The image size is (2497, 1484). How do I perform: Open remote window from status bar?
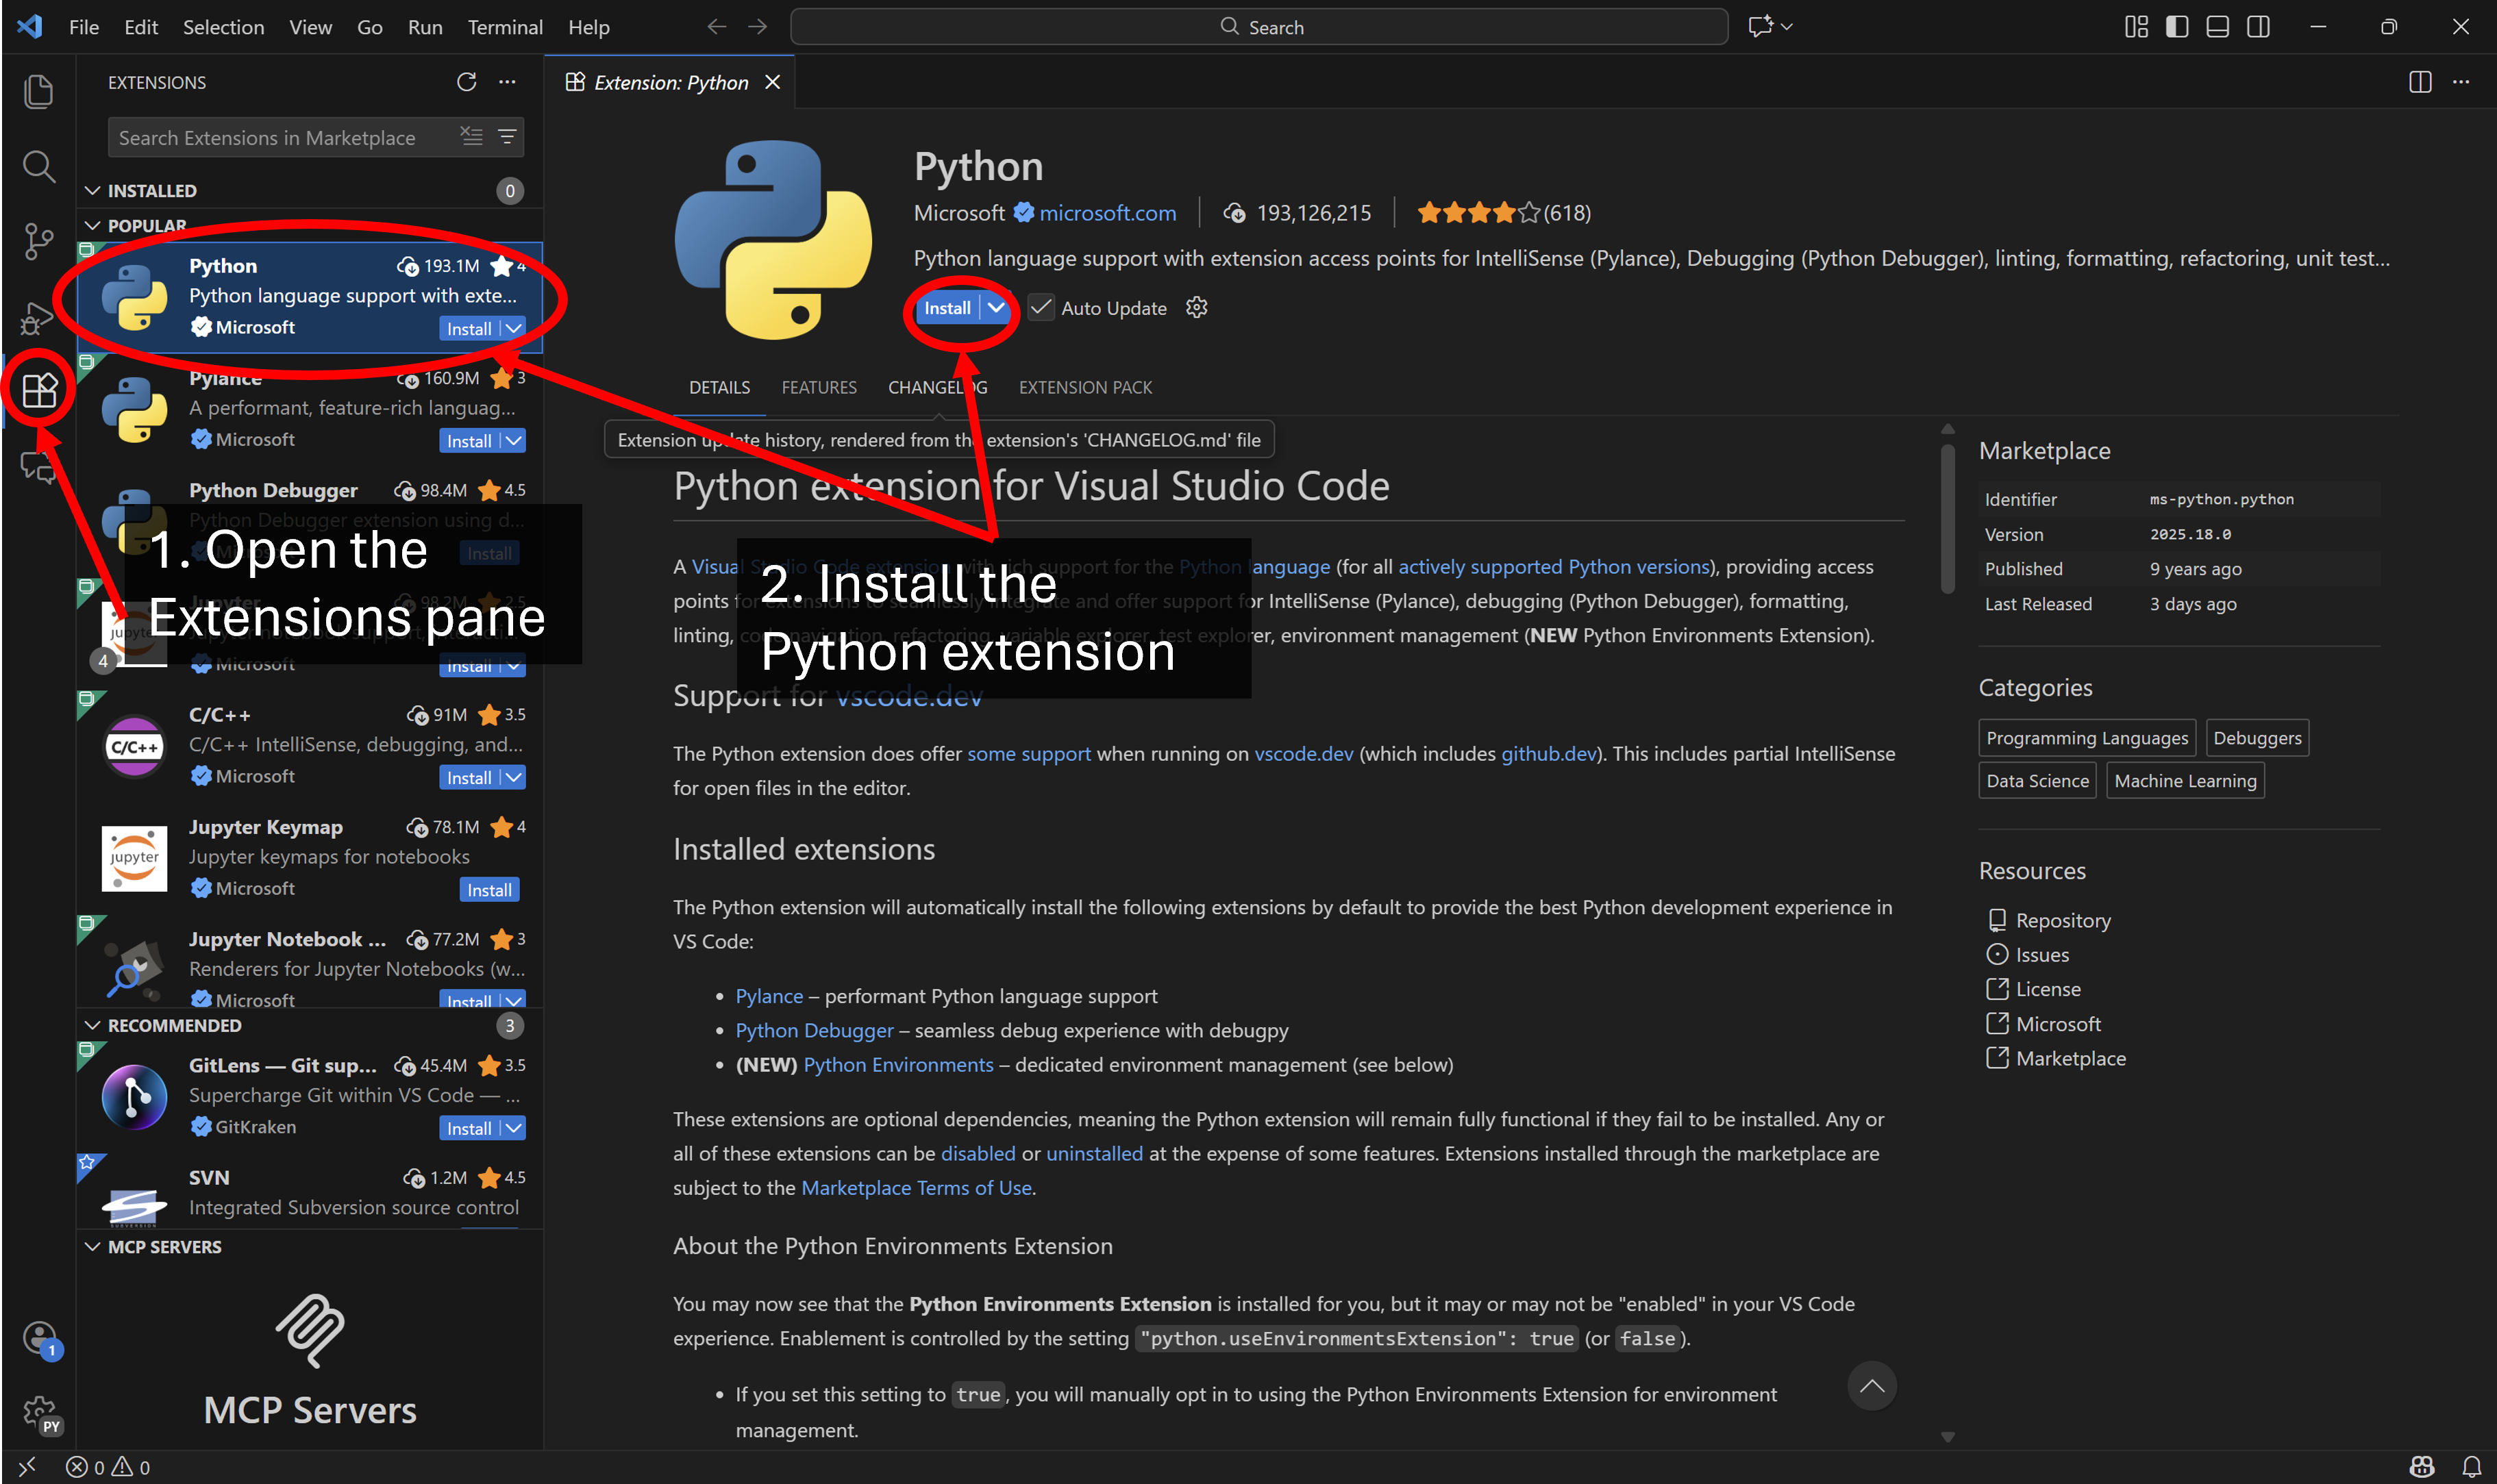[28, 1466]
